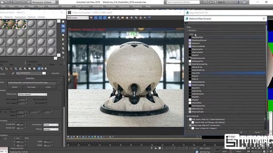Open the Customize menu

pos(124,6)
